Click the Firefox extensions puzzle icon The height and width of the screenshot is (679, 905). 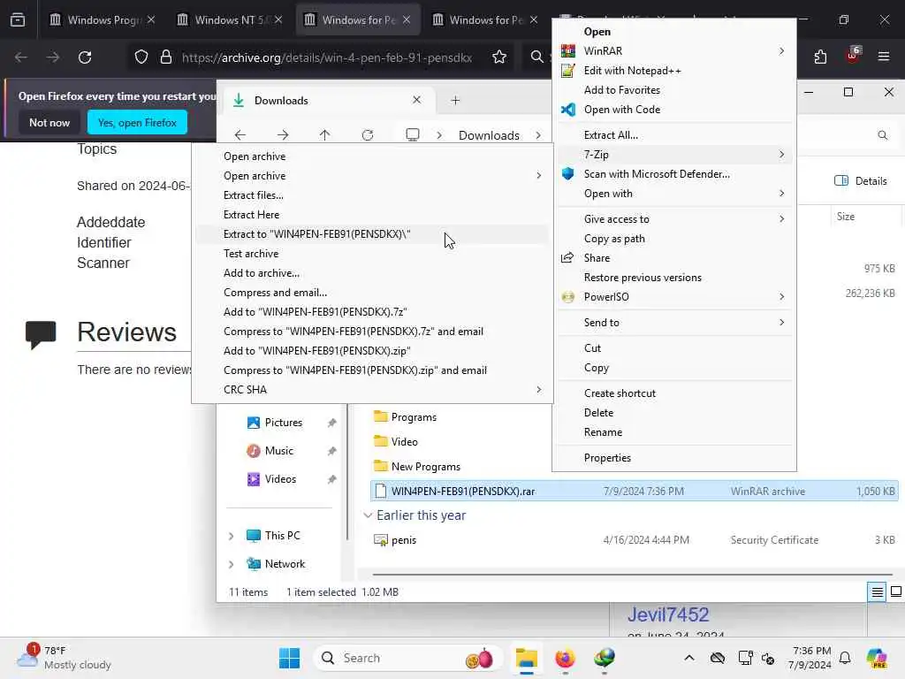coord(820,57)
